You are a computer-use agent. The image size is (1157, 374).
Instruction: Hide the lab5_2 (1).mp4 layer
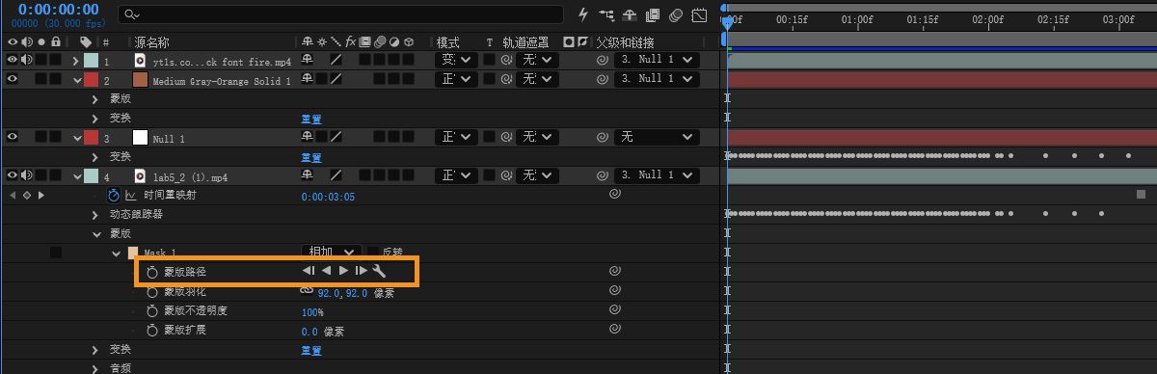point(13,175)
